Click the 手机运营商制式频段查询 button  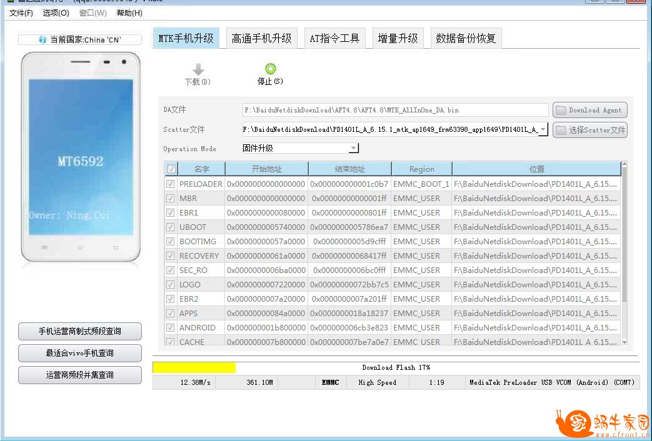(80, 331)
